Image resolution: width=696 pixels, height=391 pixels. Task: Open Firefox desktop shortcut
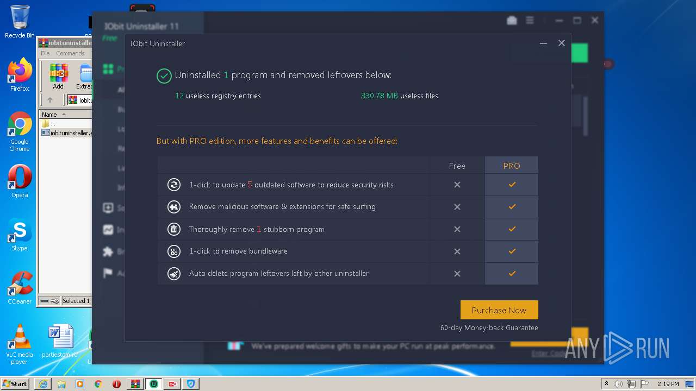(20, 75)
